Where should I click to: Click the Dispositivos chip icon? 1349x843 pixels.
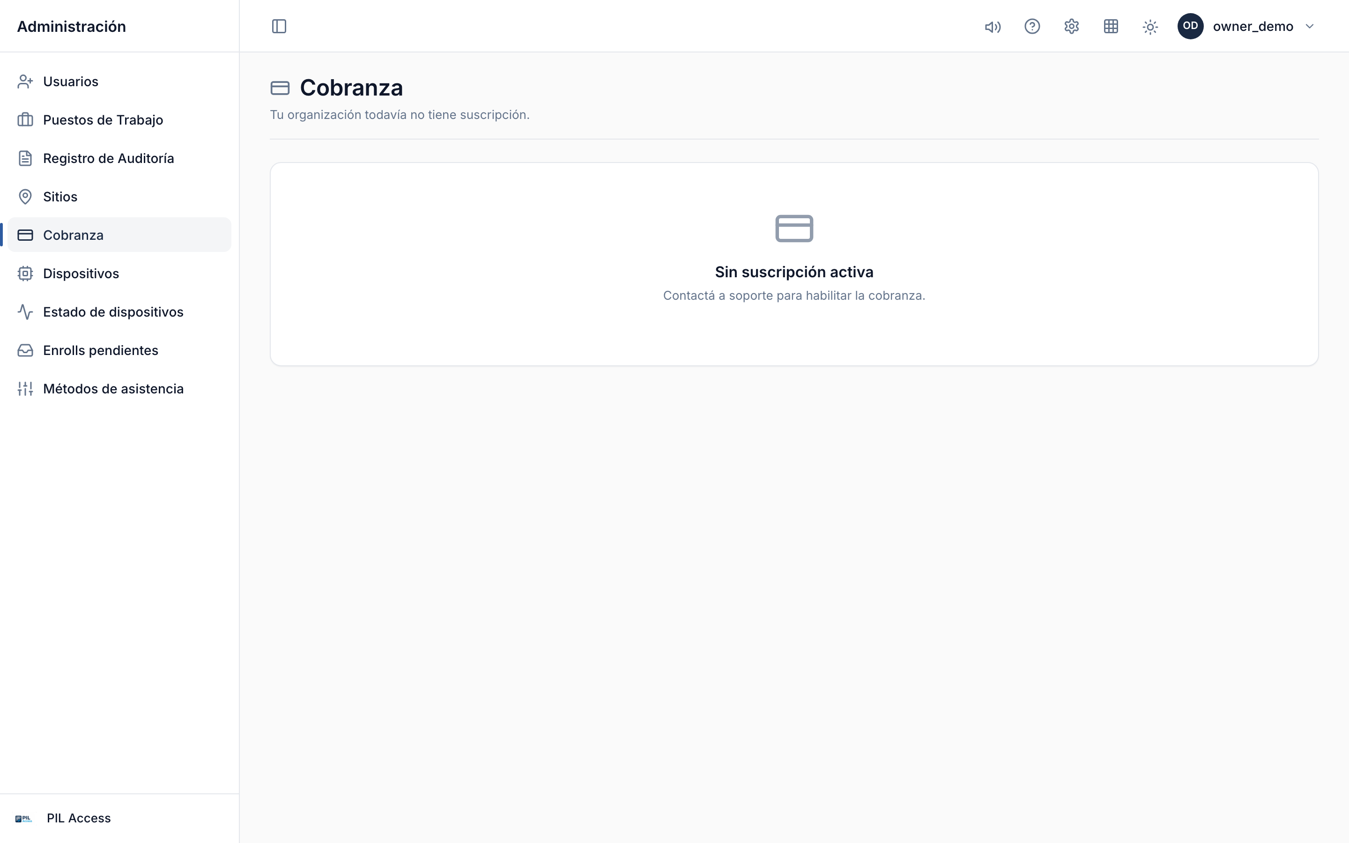point(25,274)
